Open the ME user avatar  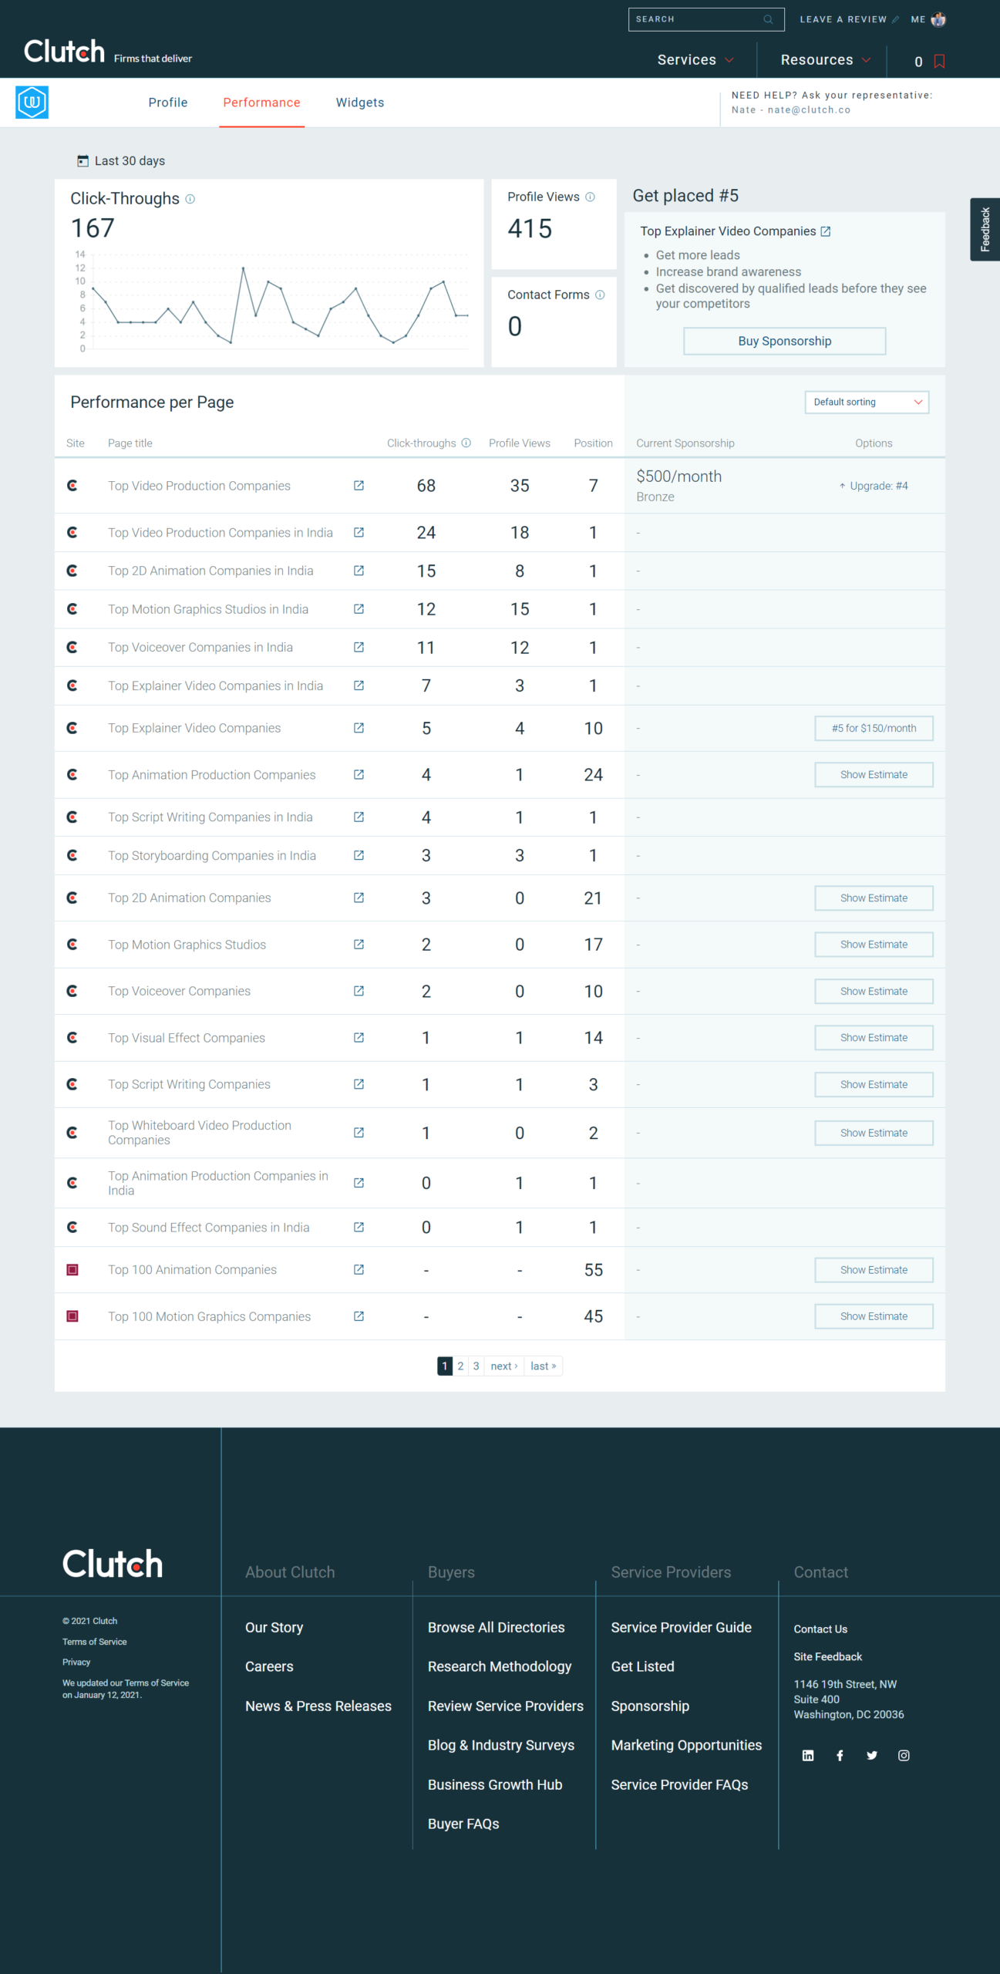[938, 19]
